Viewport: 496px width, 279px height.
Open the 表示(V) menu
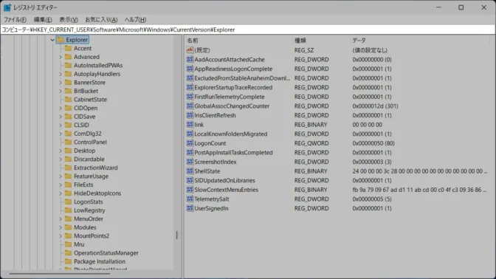point(69,20)
